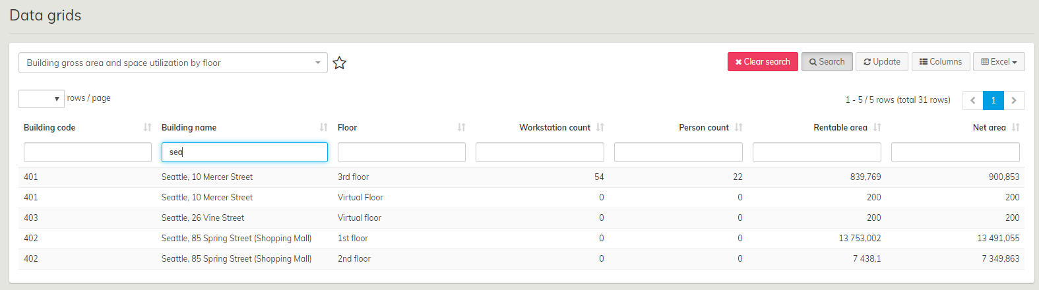Sort by Person count column

tap(738, 127)
